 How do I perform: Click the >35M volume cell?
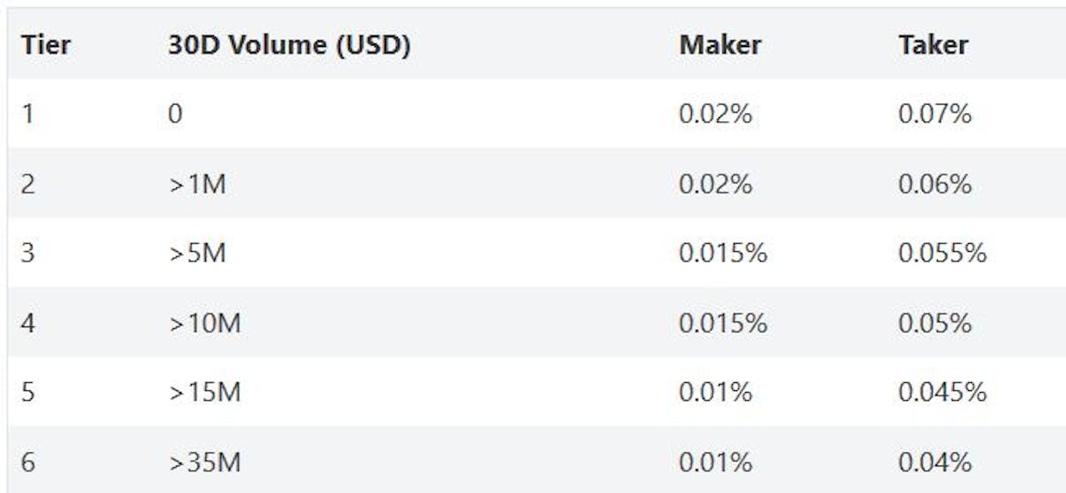coord(204,463)
